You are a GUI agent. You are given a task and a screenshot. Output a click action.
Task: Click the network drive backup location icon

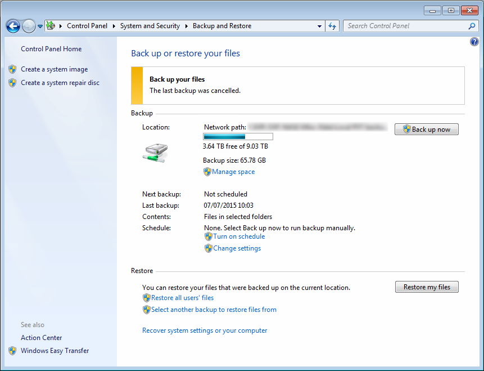tap(155, 153)
